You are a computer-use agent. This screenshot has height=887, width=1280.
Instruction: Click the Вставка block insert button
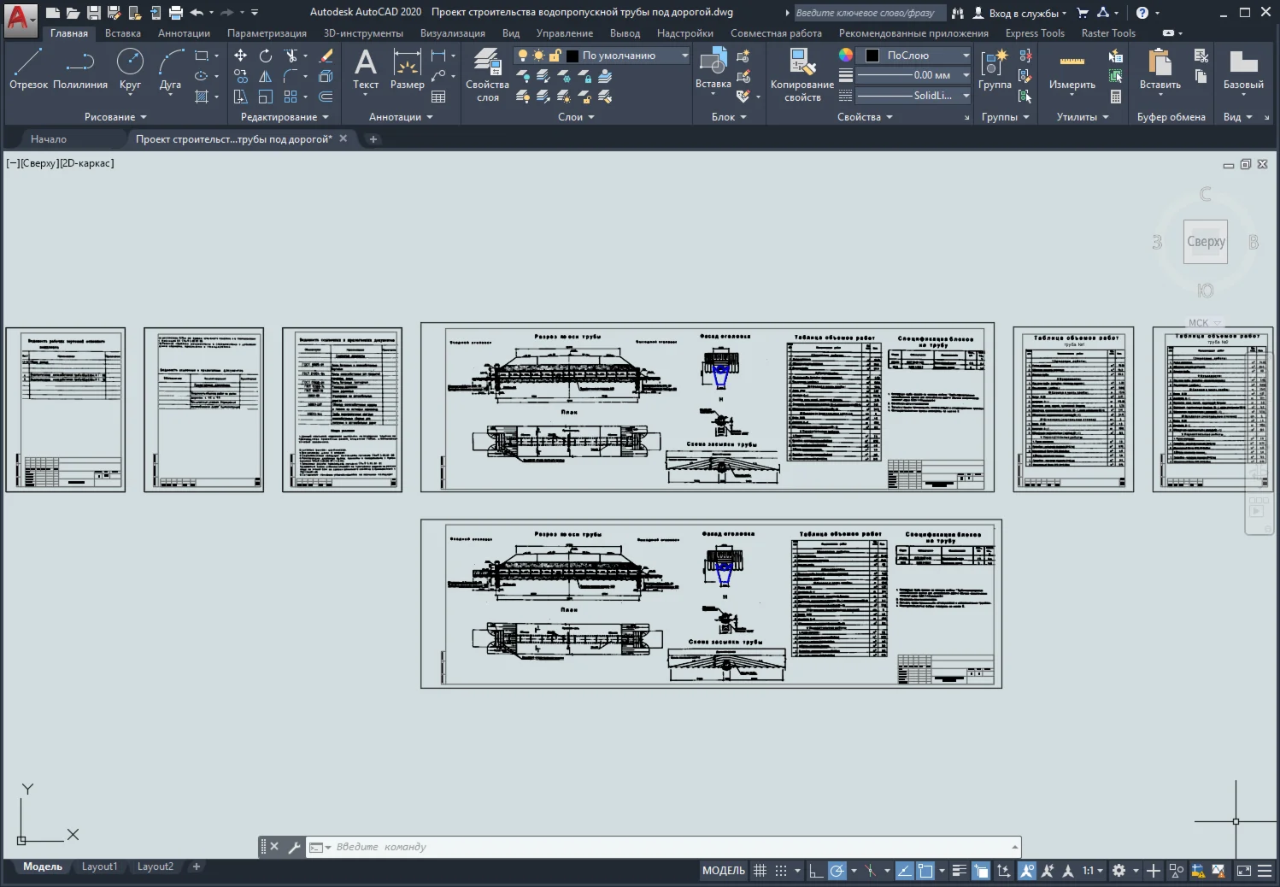(x=713, y=70)
